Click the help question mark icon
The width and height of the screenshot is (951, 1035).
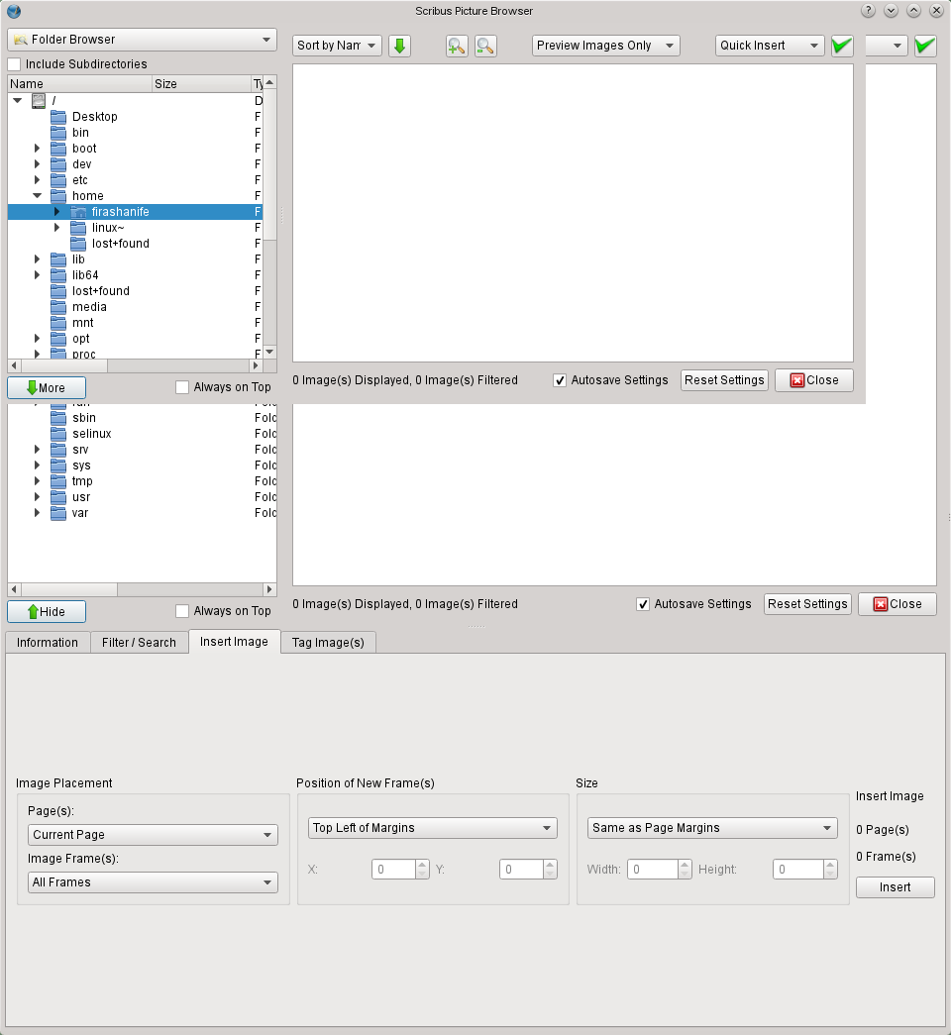pos(868,11)
